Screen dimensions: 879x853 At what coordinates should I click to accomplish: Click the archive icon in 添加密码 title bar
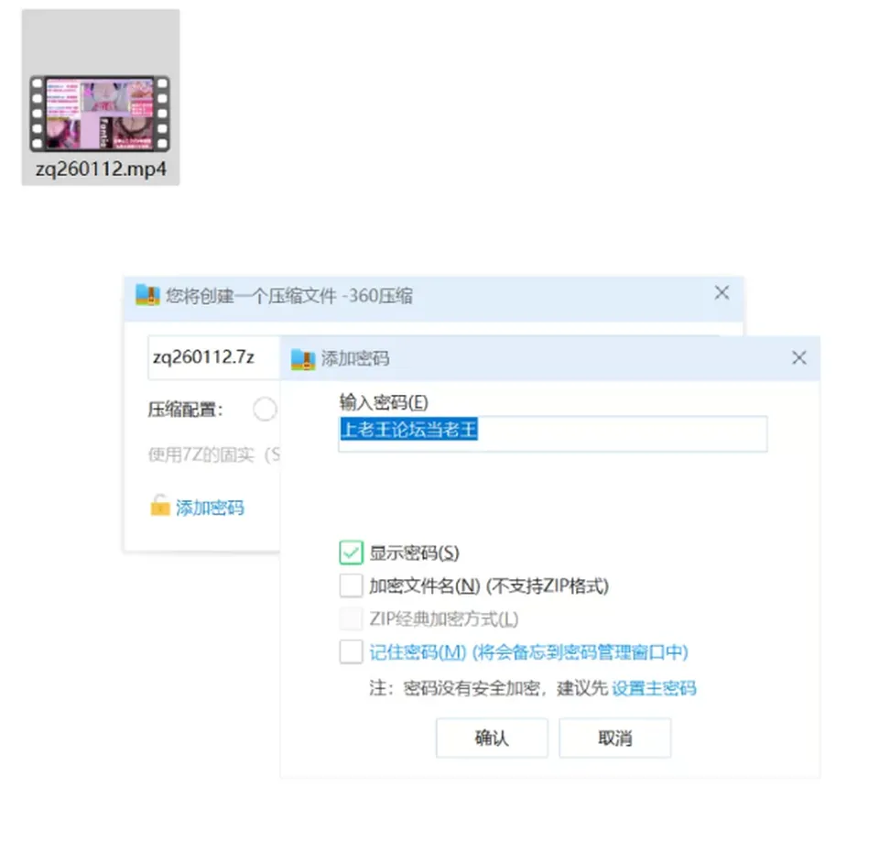(303, 359)
